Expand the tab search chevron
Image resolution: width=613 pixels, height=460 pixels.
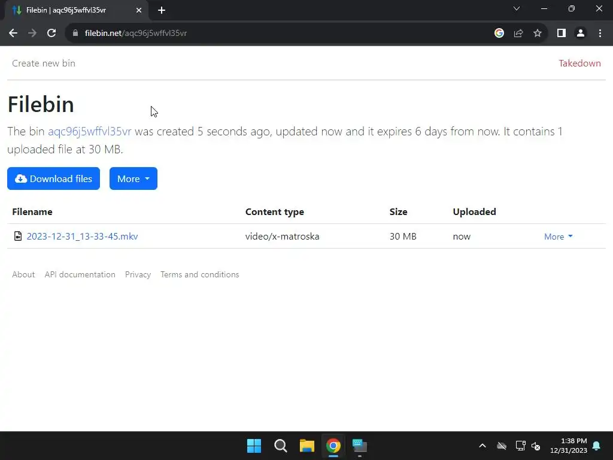(517, 8)
